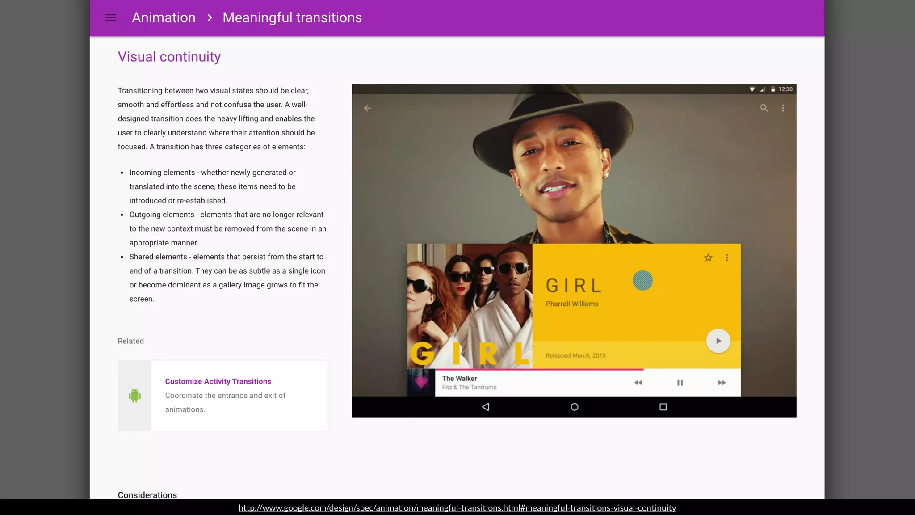Image resolution: width=915 pixels, height=515 pixels.
Task: Click 'Coordinate the entrance and exit' description
Action: pyautogui.click(x=225, y=402)
